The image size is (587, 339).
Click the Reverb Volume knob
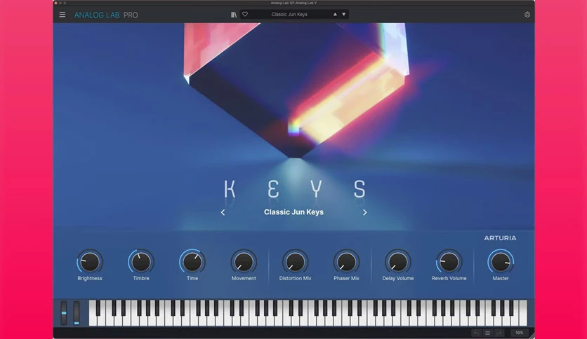pos(449,261)
